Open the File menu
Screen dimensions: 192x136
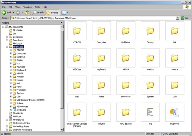[x=4, y=7]
